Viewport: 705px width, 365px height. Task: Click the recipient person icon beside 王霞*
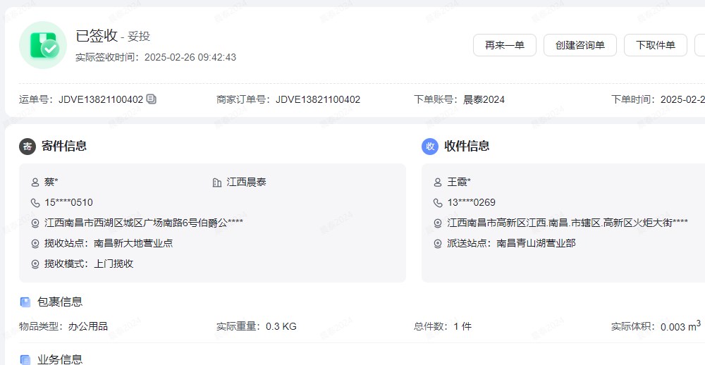pos(438,182)
